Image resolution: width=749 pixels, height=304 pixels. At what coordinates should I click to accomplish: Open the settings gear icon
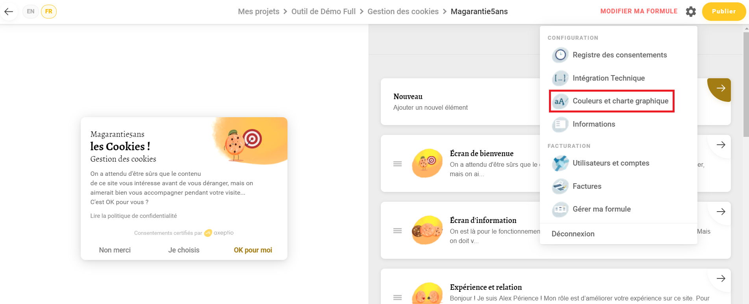691,11
